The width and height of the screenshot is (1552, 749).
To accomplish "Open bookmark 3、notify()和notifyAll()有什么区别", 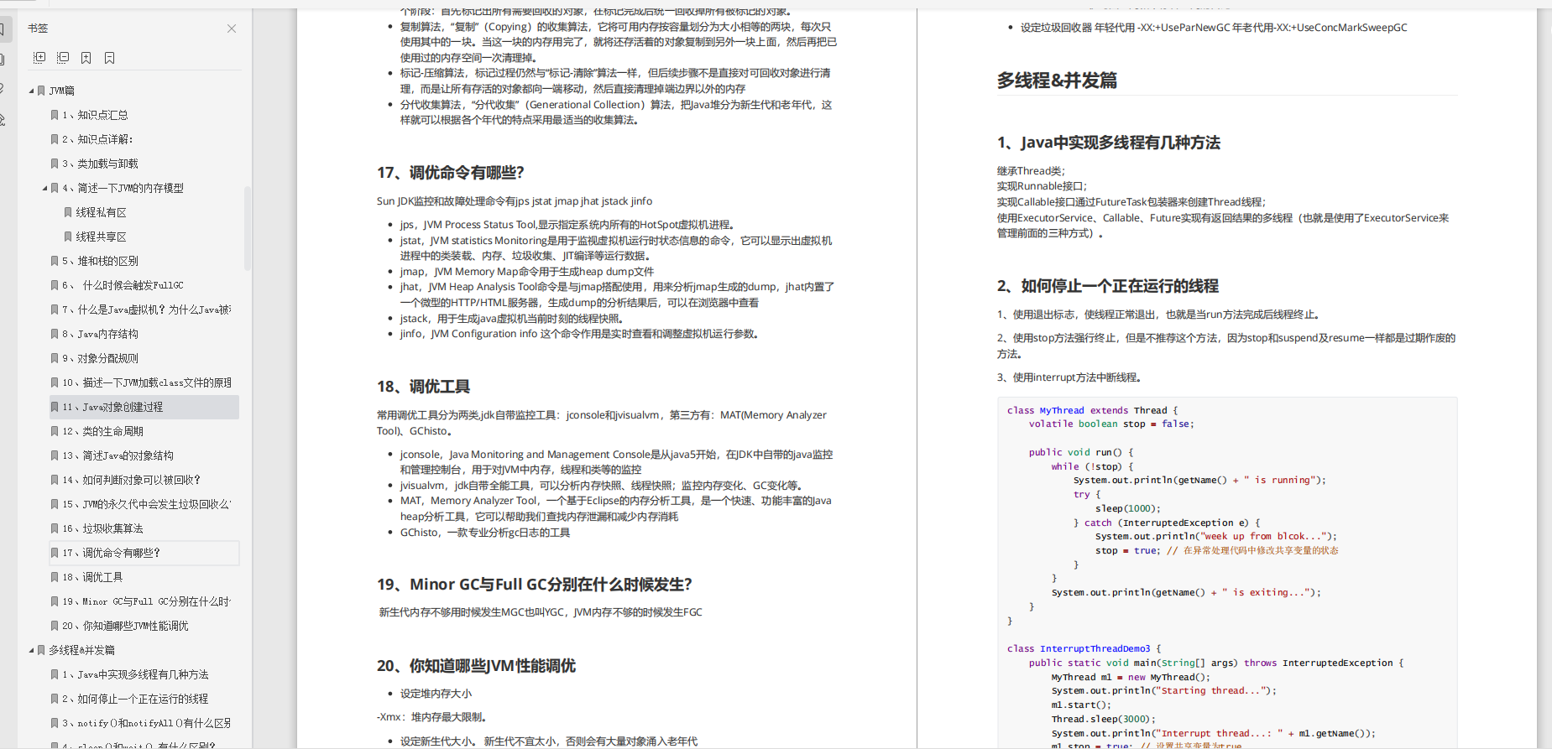I will tap(146, 723).
